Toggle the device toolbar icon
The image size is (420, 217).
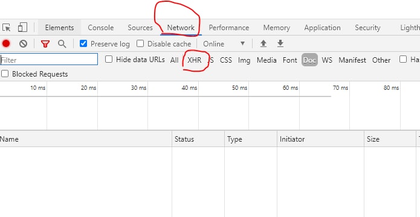click(x=22, y=27)
